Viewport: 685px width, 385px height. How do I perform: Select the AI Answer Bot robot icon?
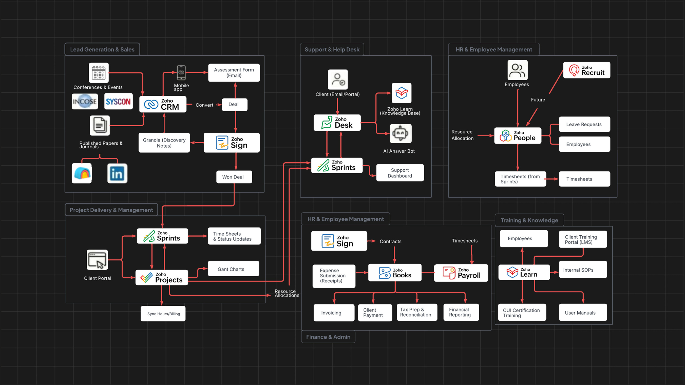point(401,134)
